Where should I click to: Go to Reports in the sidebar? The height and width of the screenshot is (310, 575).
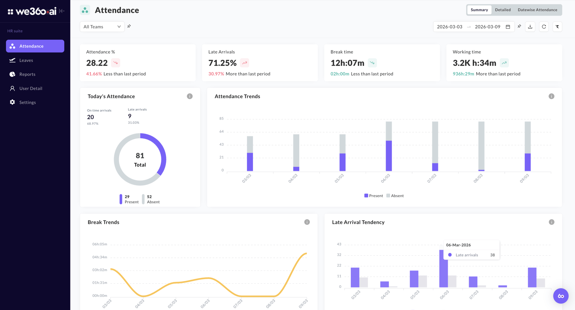point(35,74)
